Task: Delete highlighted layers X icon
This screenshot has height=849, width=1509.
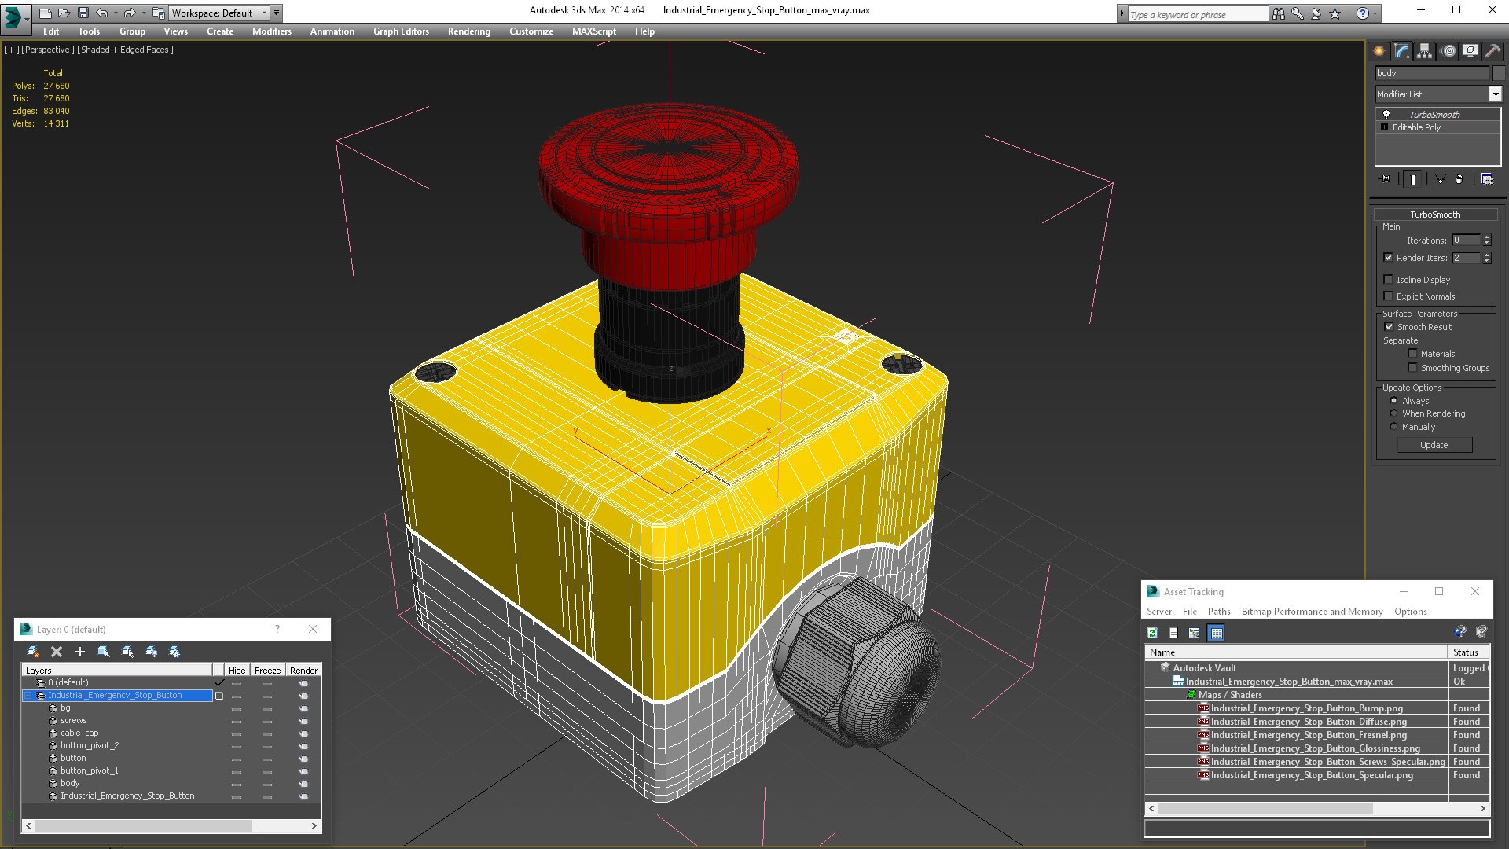Action: (x=57, y=652)
